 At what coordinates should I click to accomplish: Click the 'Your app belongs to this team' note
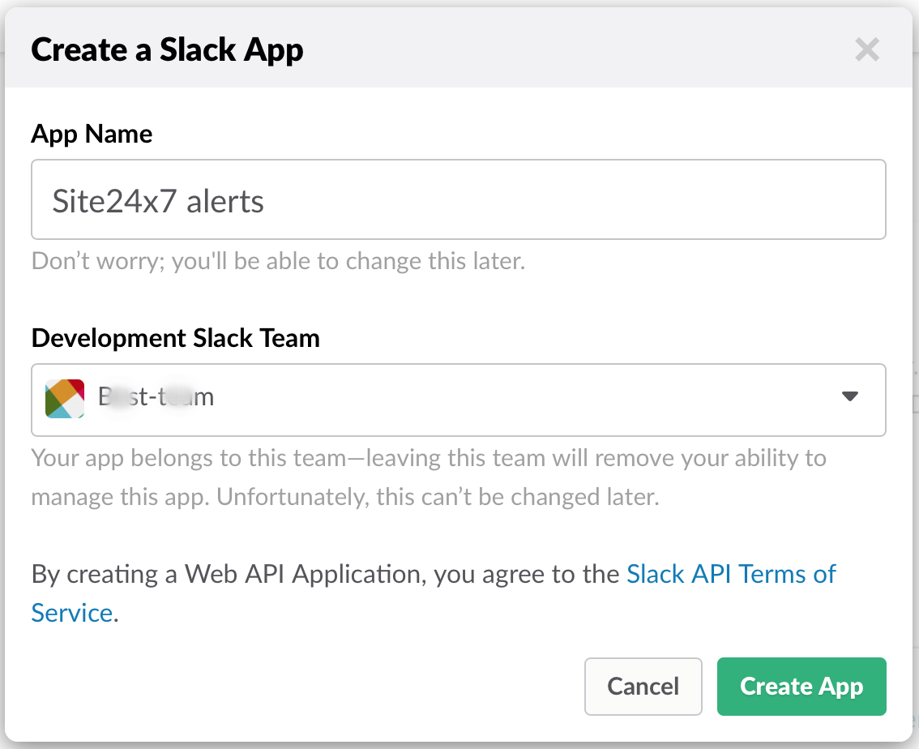pyautogui.click(x=429, y=477)
